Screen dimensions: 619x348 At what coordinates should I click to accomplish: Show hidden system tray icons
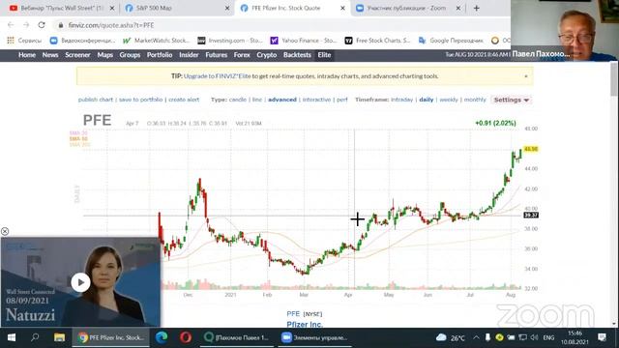click(x=476, y=337)
